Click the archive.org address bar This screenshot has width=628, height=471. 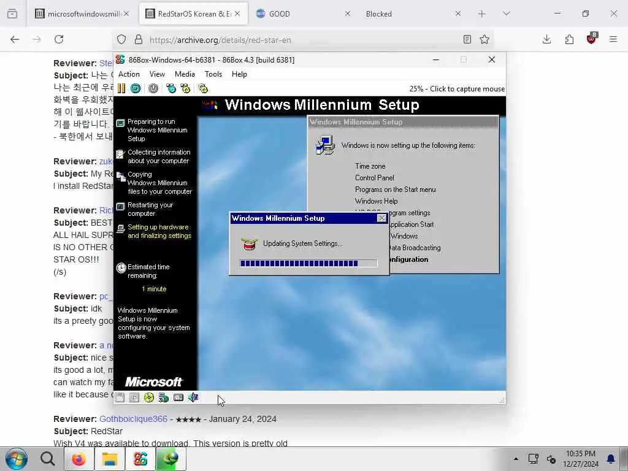coord(302,40)
